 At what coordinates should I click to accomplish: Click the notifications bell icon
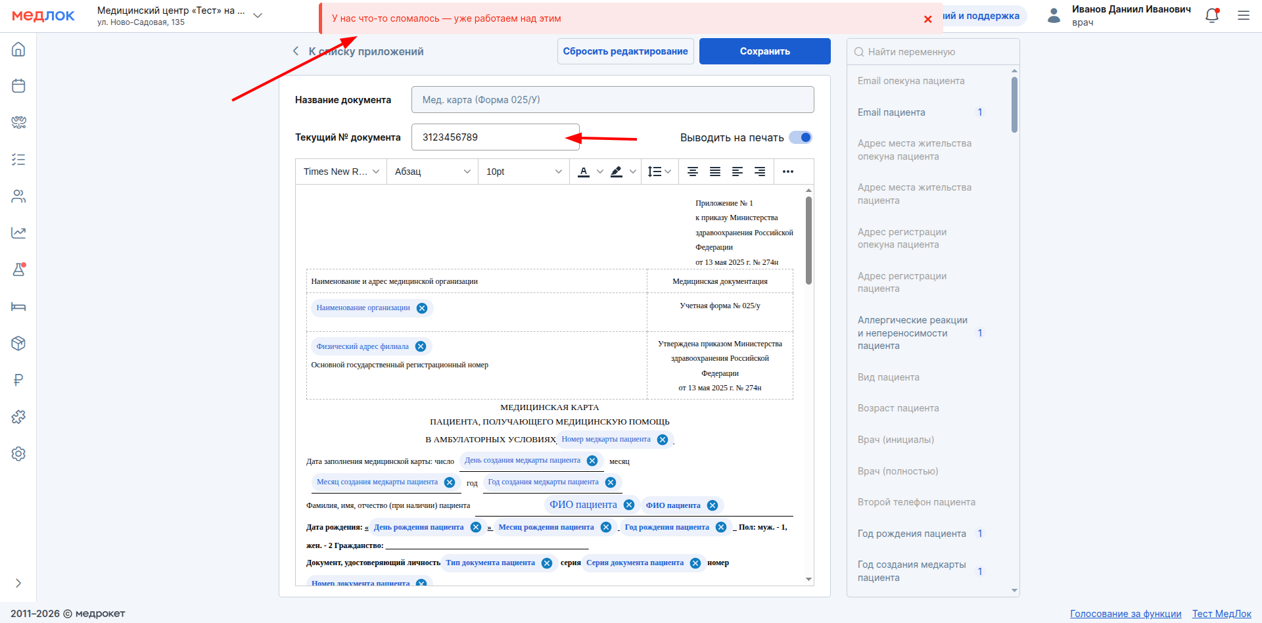(1212, 16)
